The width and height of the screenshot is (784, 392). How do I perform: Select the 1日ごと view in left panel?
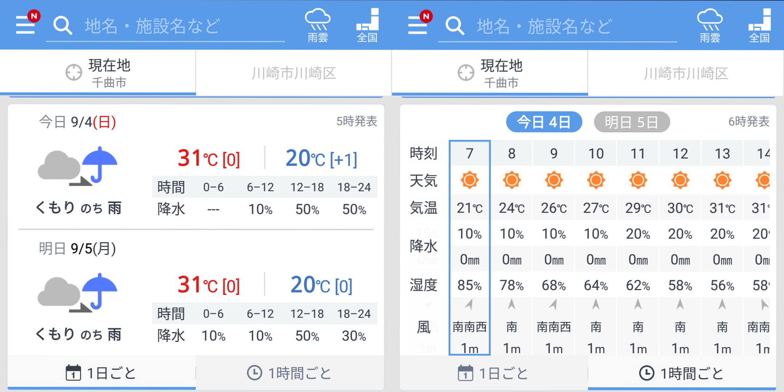point(101,373)
